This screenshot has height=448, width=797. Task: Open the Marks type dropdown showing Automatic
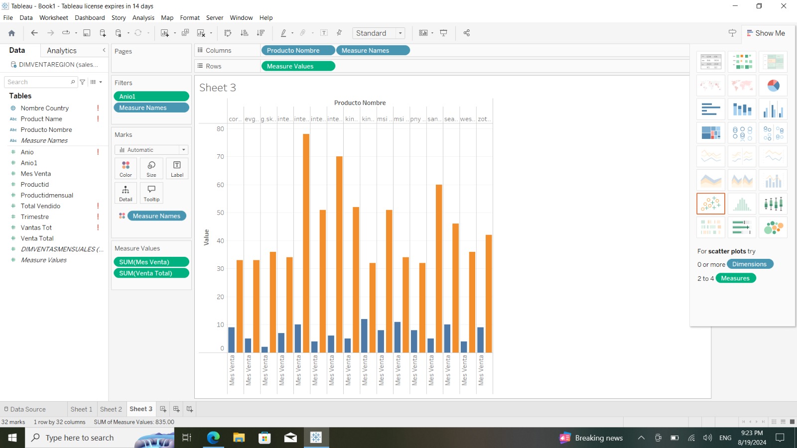coord(151,149)
